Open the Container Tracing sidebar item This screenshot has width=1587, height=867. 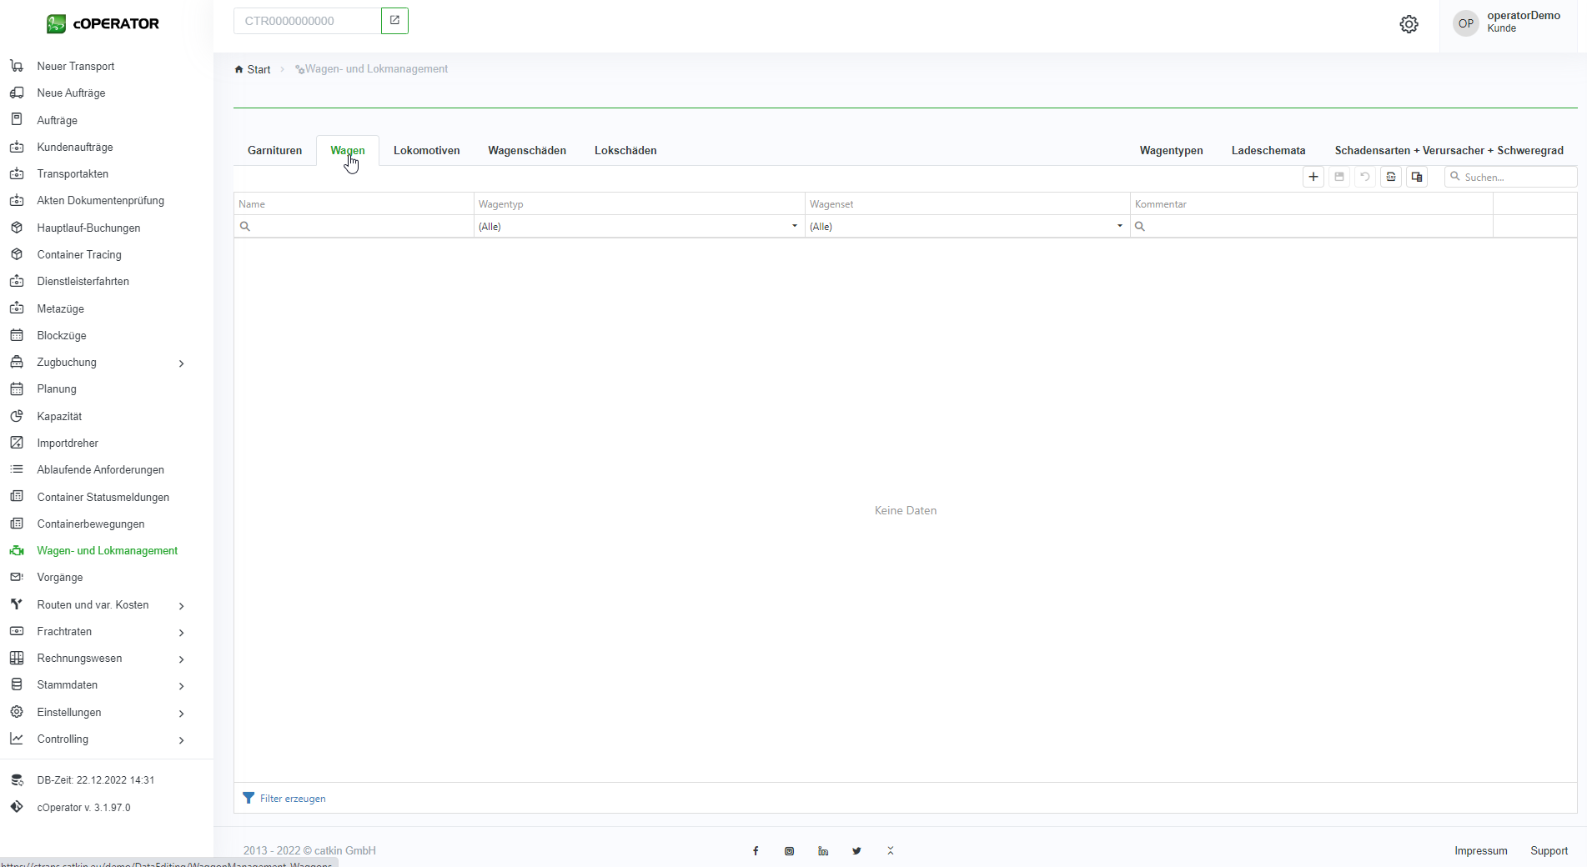click(x=79, y=255)
